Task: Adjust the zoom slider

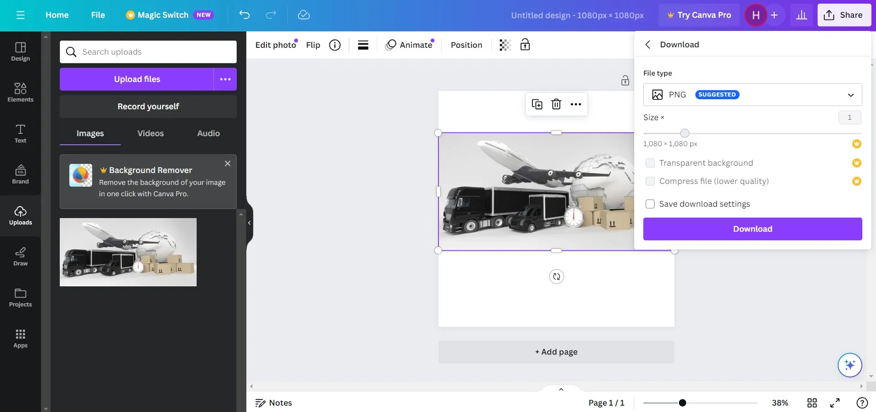Action: tap(682, 402)
